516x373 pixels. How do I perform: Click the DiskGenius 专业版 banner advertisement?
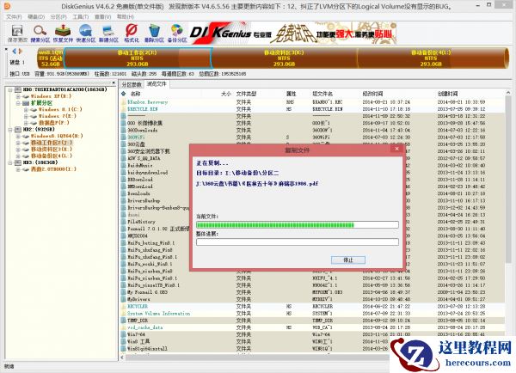[x=293, y=33]
